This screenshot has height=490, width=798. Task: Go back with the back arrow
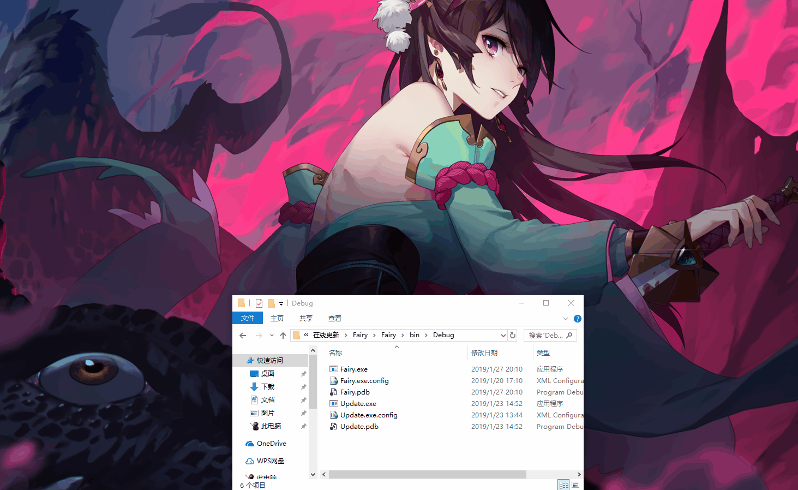coord(243,335)
